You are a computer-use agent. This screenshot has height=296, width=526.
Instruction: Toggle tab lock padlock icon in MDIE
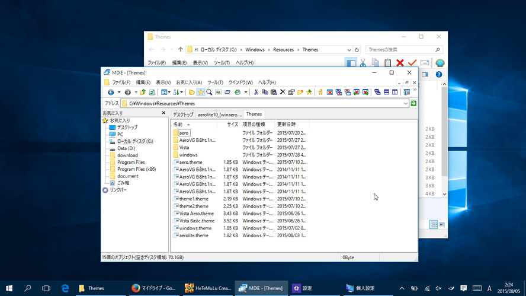tap(320, 92)
